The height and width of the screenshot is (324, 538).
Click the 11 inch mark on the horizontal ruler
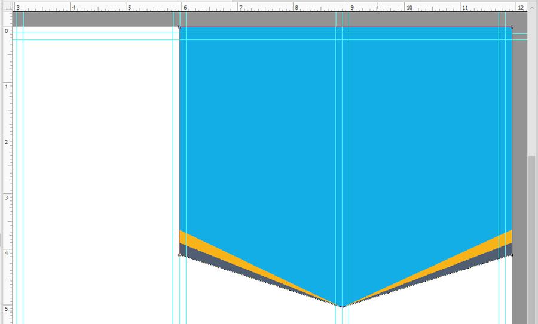point(461,7)
